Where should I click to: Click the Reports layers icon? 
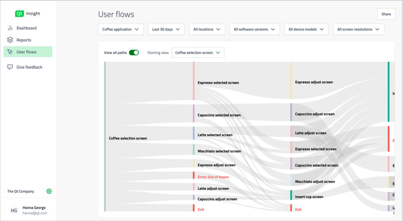click(10, 40)
